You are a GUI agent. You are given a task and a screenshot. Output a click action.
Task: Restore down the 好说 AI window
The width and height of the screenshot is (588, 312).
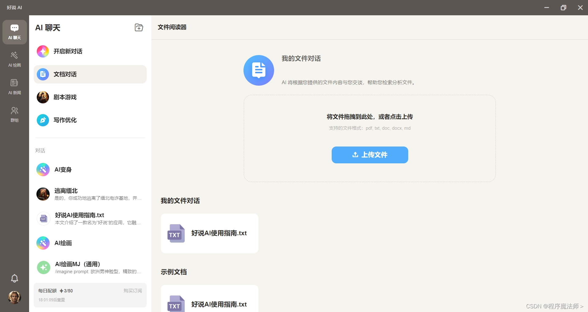click(563, 7)
